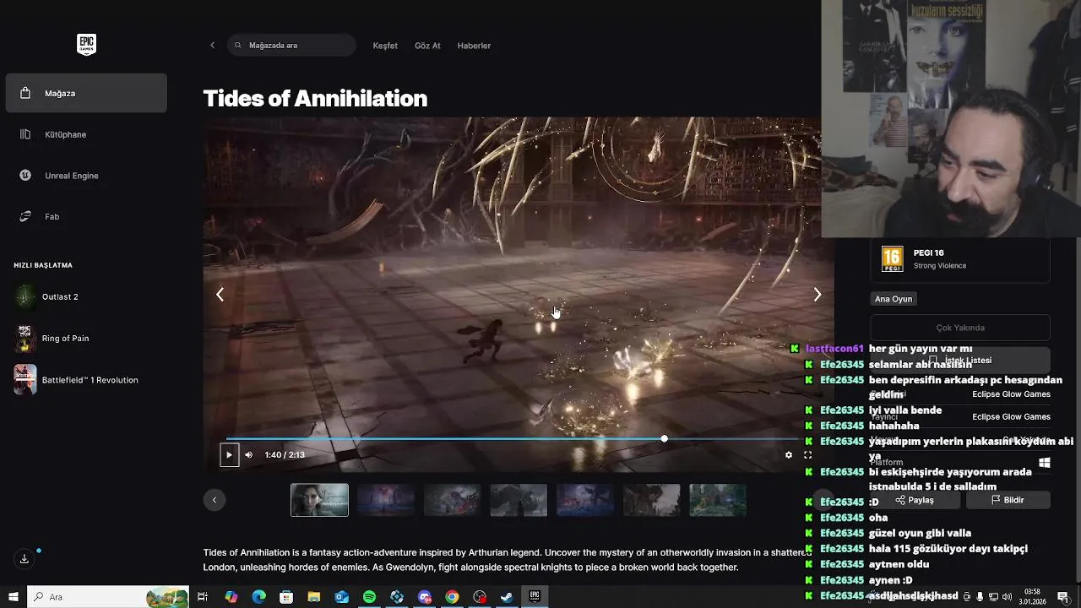Select the seventh media thumbnail
Image resolution: width=1081 pixels, height=608 pixels.
718,500
